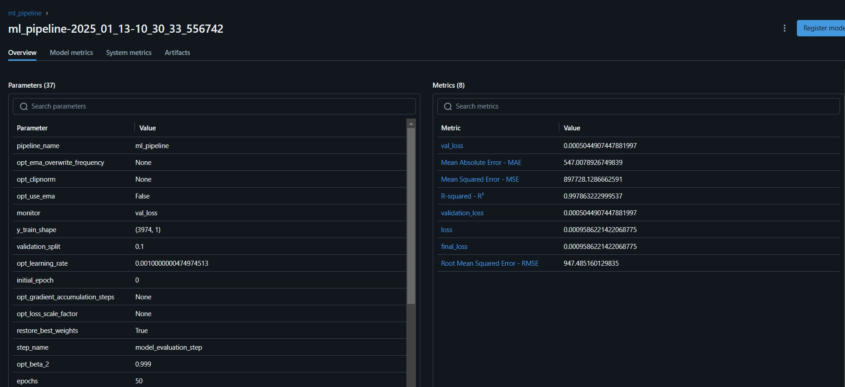Viewport: 845px width, 387px height.
Task: Open the System metrics tab
Action: click(128, 53)
